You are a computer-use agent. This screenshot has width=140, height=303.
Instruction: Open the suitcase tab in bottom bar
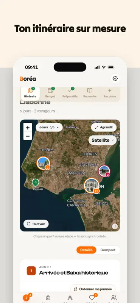tap(48, 298)
